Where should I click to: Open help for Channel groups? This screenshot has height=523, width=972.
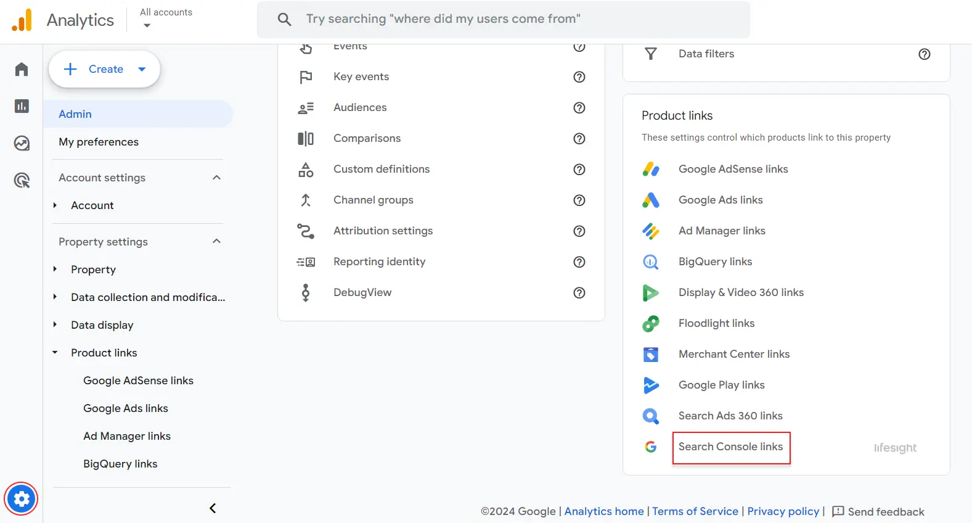click(579, 200)
